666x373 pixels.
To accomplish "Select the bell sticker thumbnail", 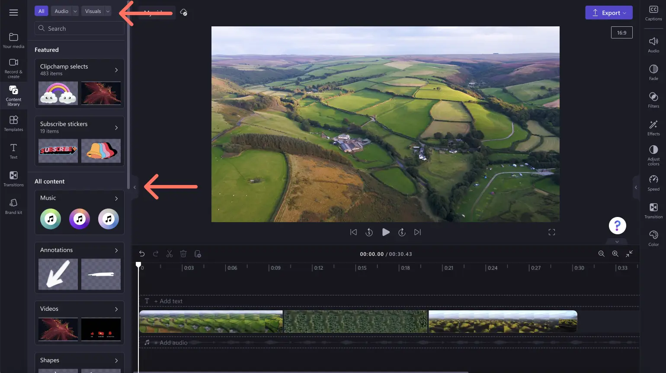I will (101, 151).
